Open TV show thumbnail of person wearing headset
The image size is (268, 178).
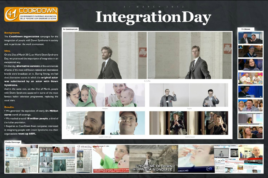tap(250, 92)
